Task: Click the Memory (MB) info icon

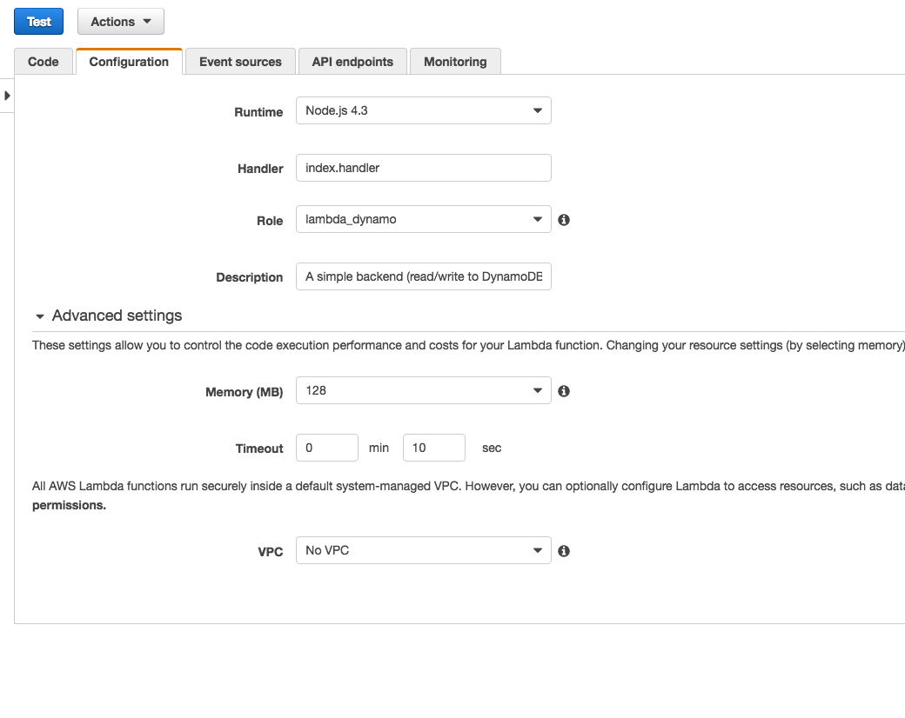Action: point(564,391)
